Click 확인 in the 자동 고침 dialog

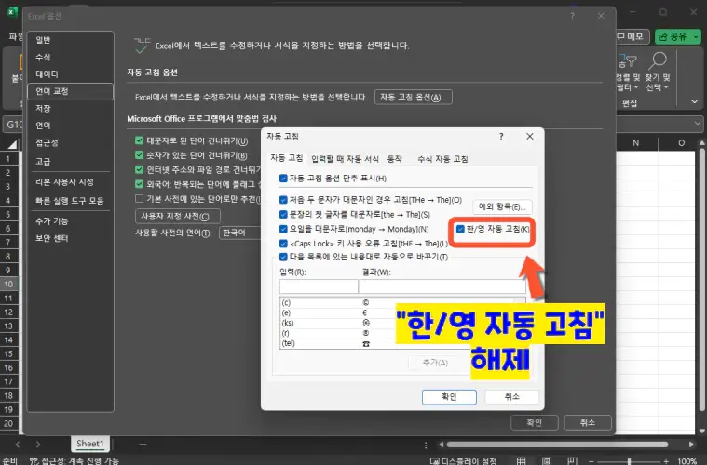(x=449, y=397)
